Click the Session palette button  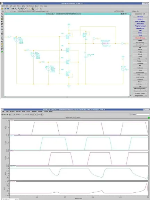coord(140,17)
